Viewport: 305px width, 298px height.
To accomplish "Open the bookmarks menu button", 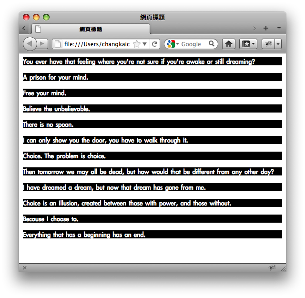I will 248,44.
